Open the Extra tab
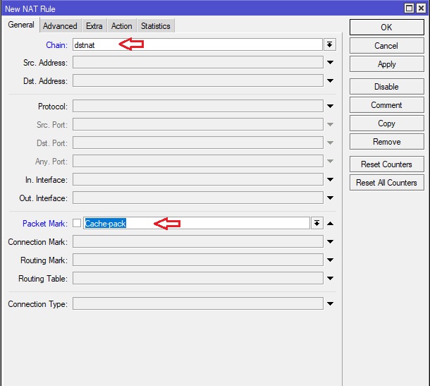The image size is (430, 386). pos(94,26)
